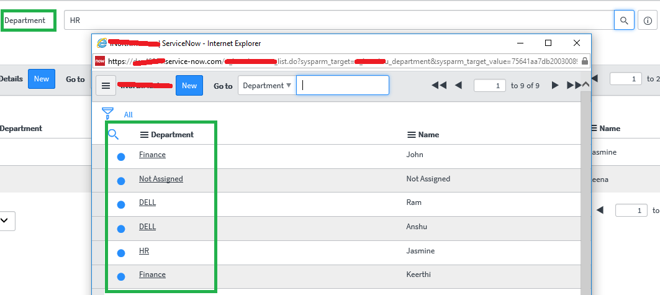This screenshot has width=660, height=295.
Task: Jump to last page in the popup
Action: click(x=574, y=86)
